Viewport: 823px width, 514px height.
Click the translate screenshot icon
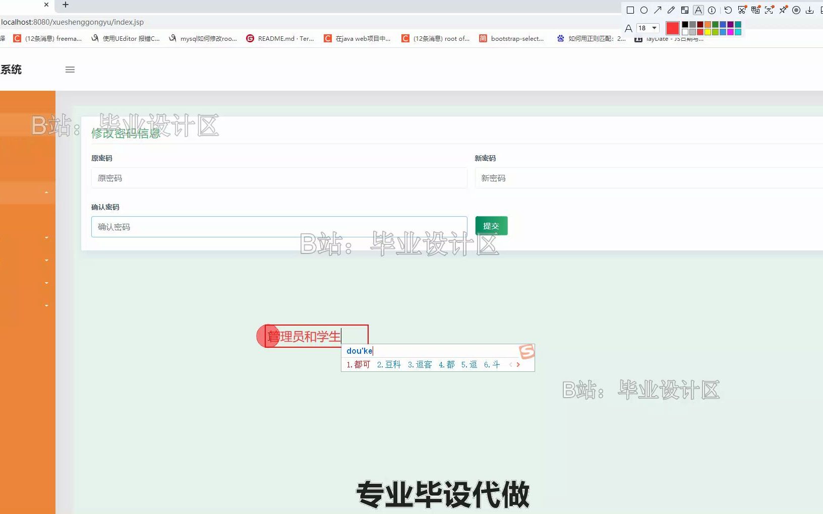point(755,10)
